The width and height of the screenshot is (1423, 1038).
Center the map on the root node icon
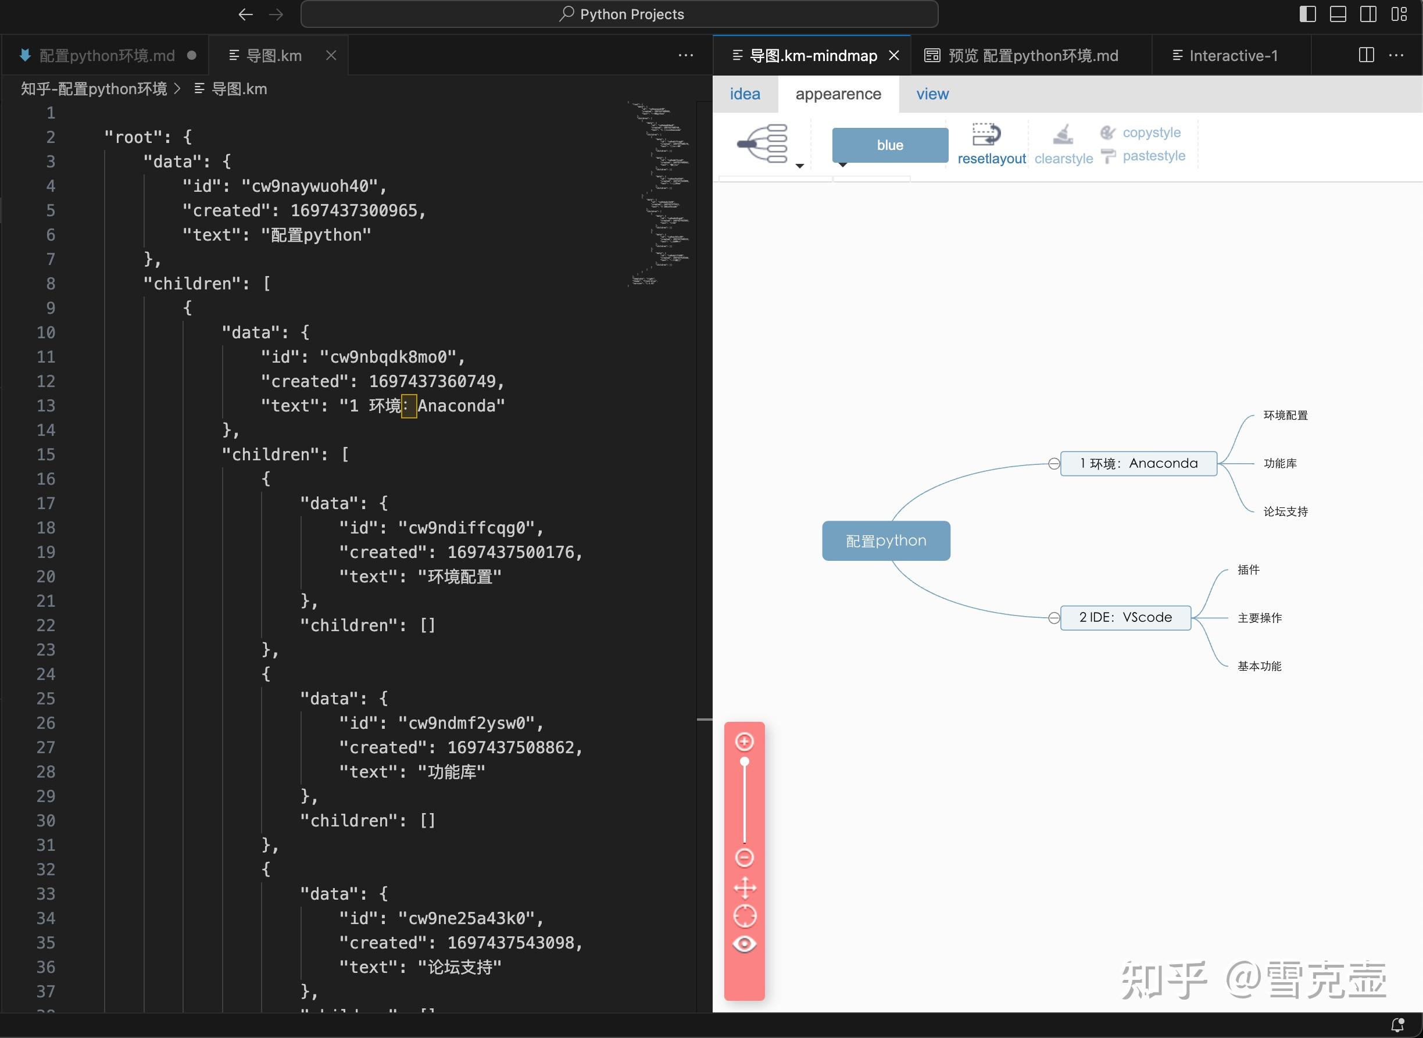[745, 916]
